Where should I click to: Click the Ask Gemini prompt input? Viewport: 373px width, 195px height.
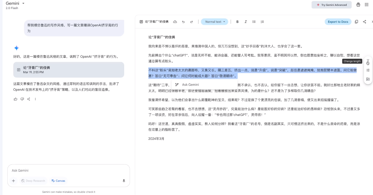pos(69,170)
